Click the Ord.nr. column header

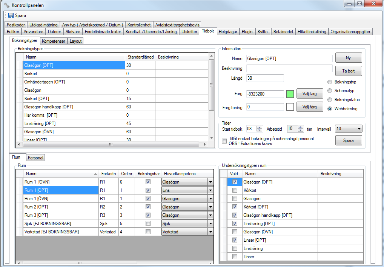click(x=127, y=174)
